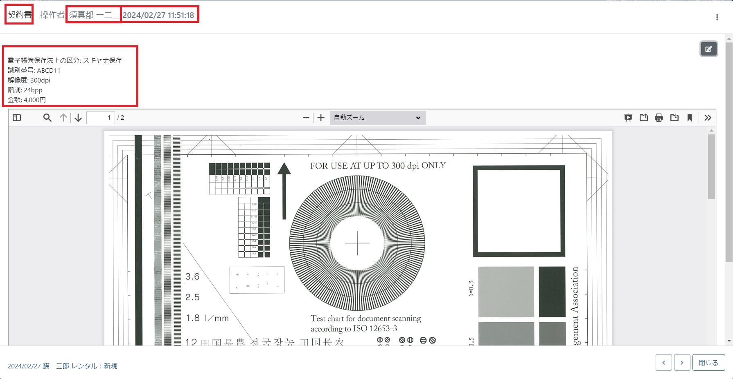Print the contract document

click(659, 118)
